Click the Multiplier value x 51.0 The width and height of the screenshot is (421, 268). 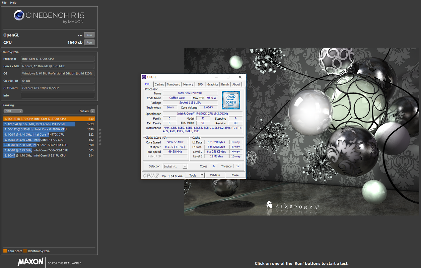coord(175,147)
